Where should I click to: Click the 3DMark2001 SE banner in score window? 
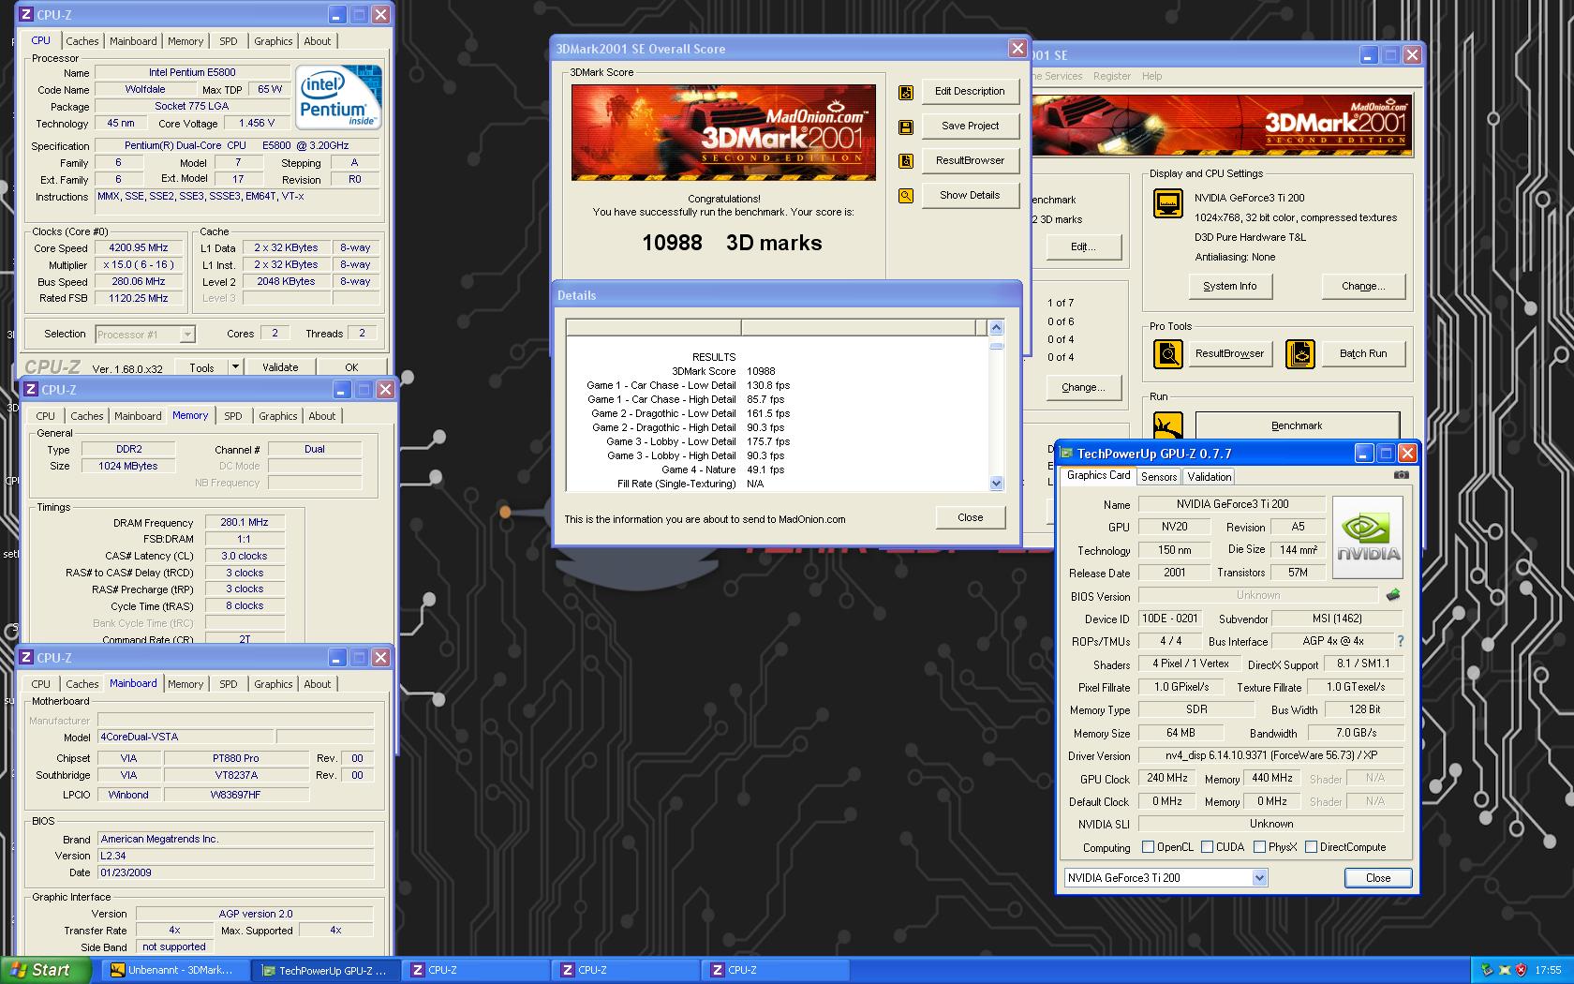click(x=723, y=132)
